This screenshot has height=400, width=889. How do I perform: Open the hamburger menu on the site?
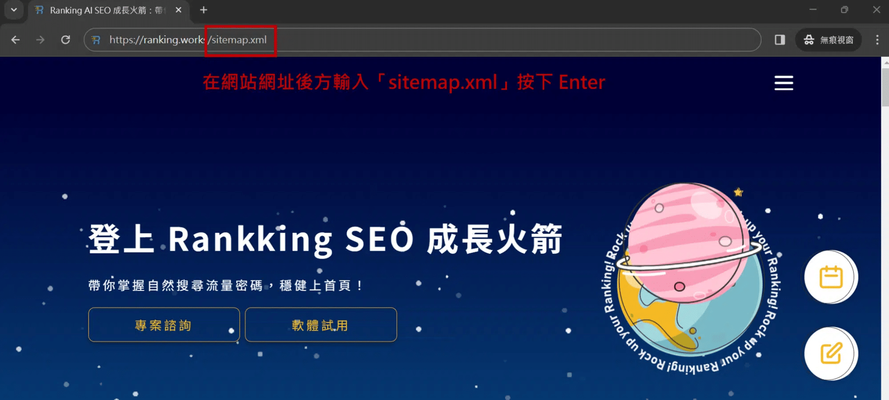pos(784,83)
